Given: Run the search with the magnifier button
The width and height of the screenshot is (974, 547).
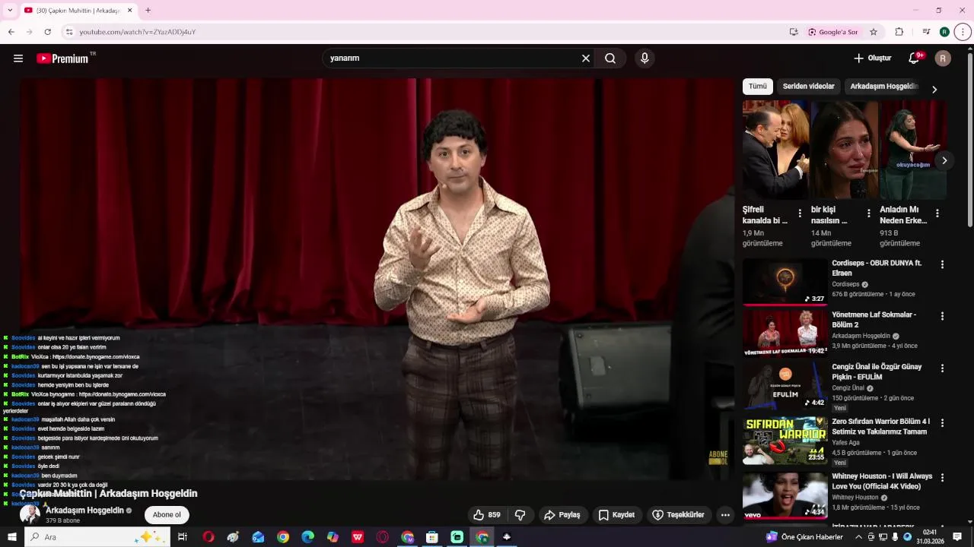Looking at the screenshot, I should tap(610, 58).
